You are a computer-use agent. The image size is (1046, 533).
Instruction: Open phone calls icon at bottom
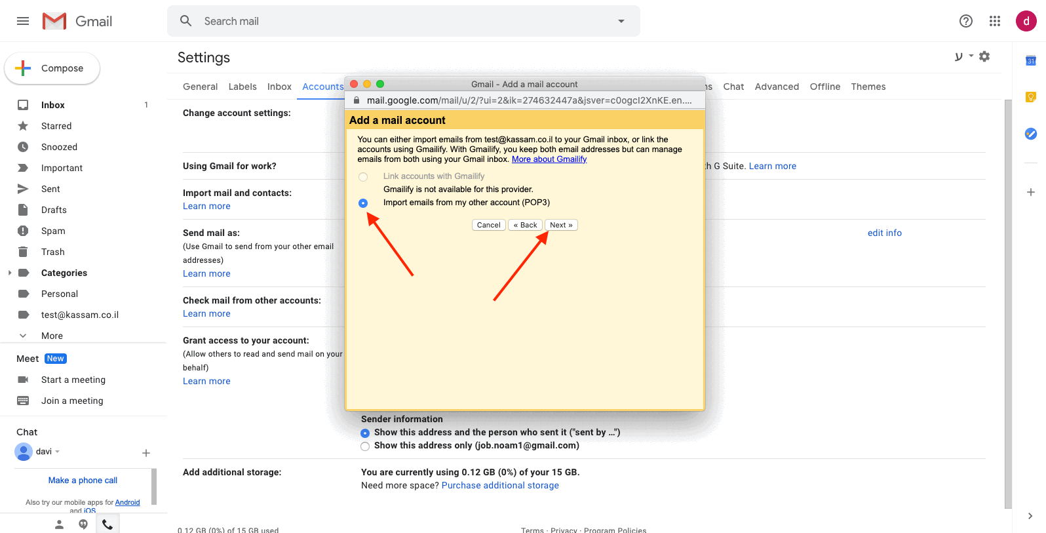(107, 524)
